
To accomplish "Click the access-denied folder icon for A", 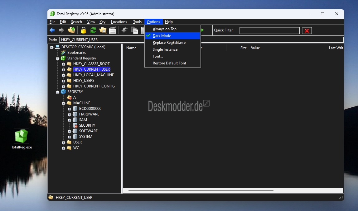I will click(70, 97).
